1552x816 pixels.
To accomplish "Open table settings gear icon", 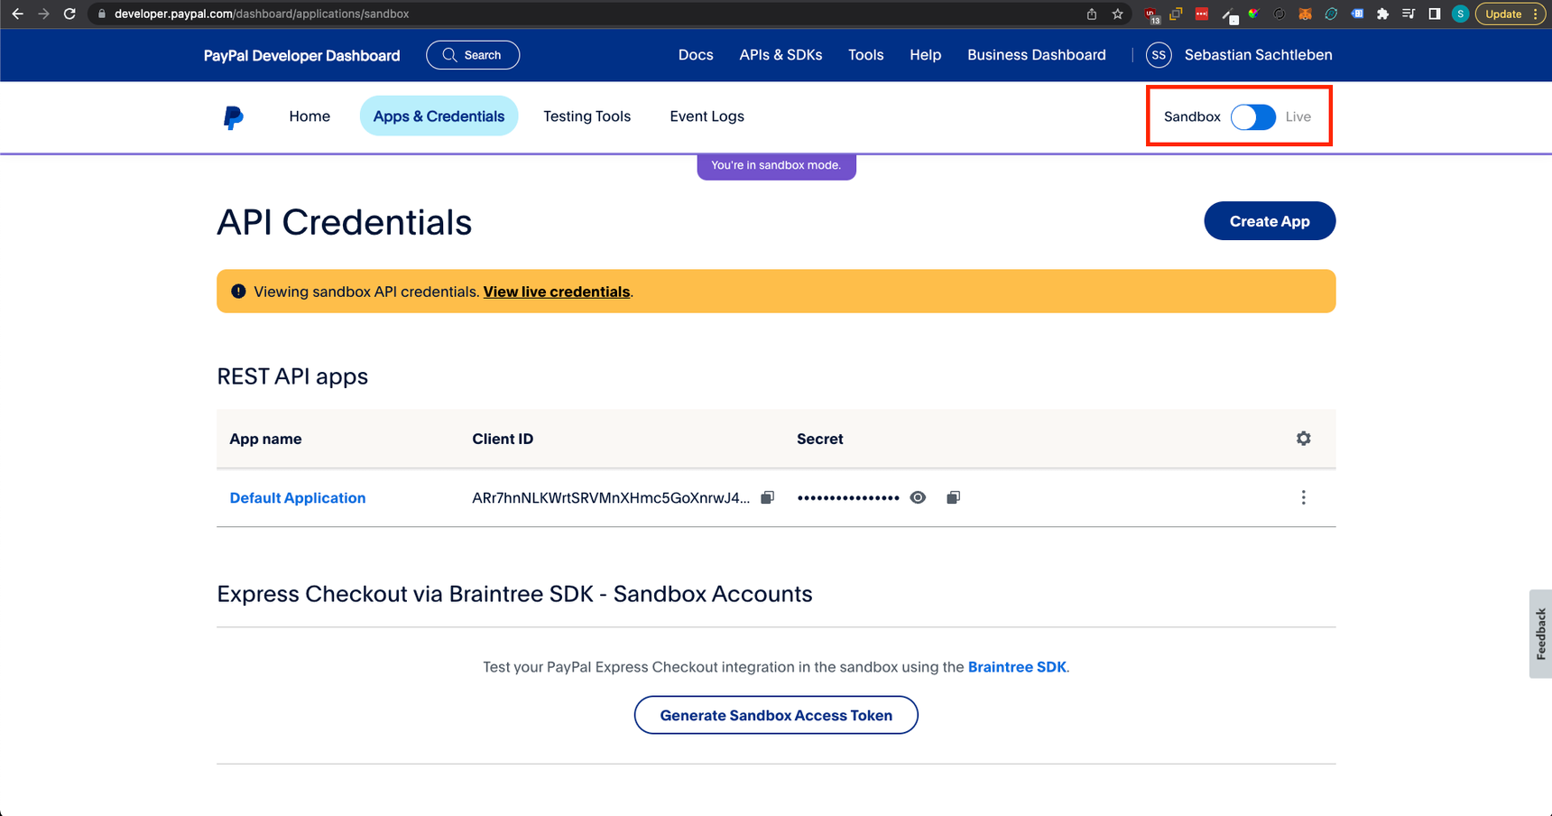I will pos(1303,439).
